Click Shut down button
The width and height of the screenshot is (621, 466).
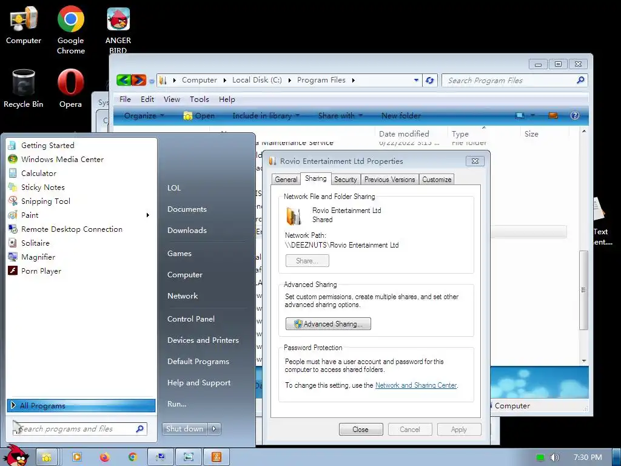pos(184,429)
